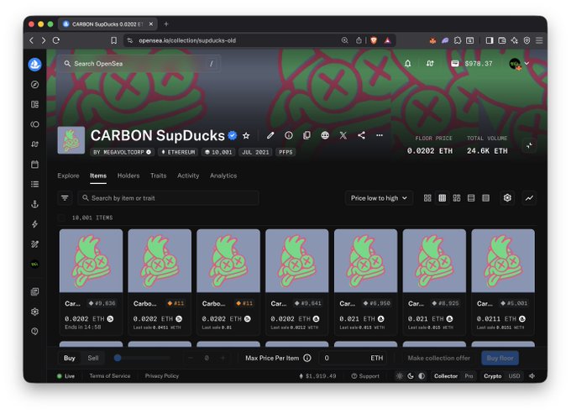Click the pencil edit collection icon
Image resolution: width=571 pixels, height=414 pixels.
click(x=270, y=135)
